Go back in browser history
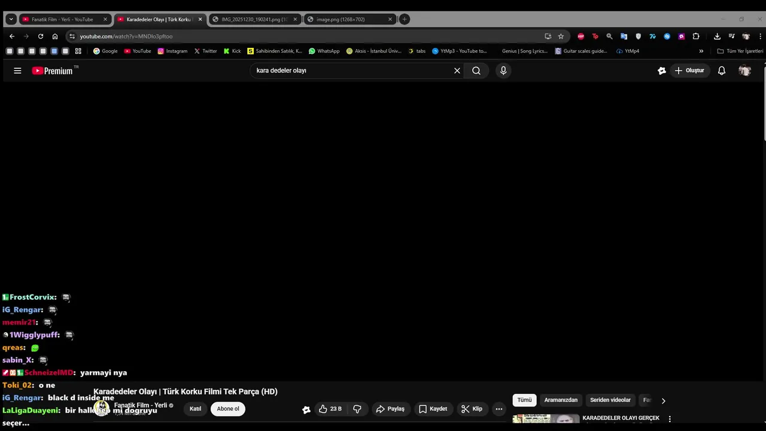The height and width of the screenshot is (431, 766). pyautogui.click(x=12, y=36)
